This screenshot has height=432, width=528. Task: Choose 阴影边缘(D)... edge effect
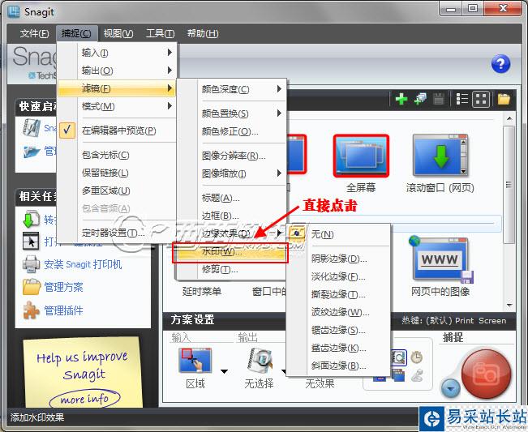tap(338, 259)
